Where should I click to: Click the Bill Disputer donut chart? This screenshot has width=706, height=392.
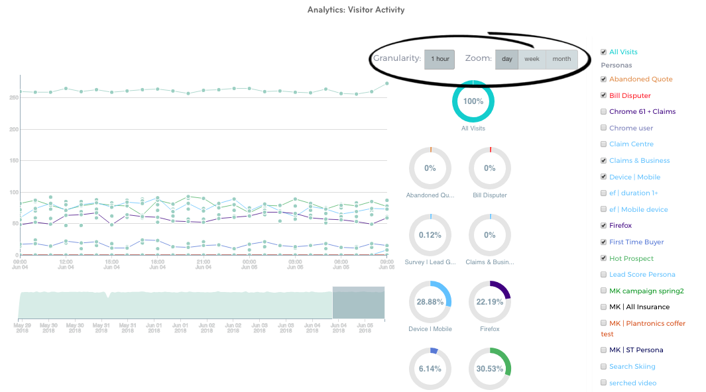[x=490, y=168]
